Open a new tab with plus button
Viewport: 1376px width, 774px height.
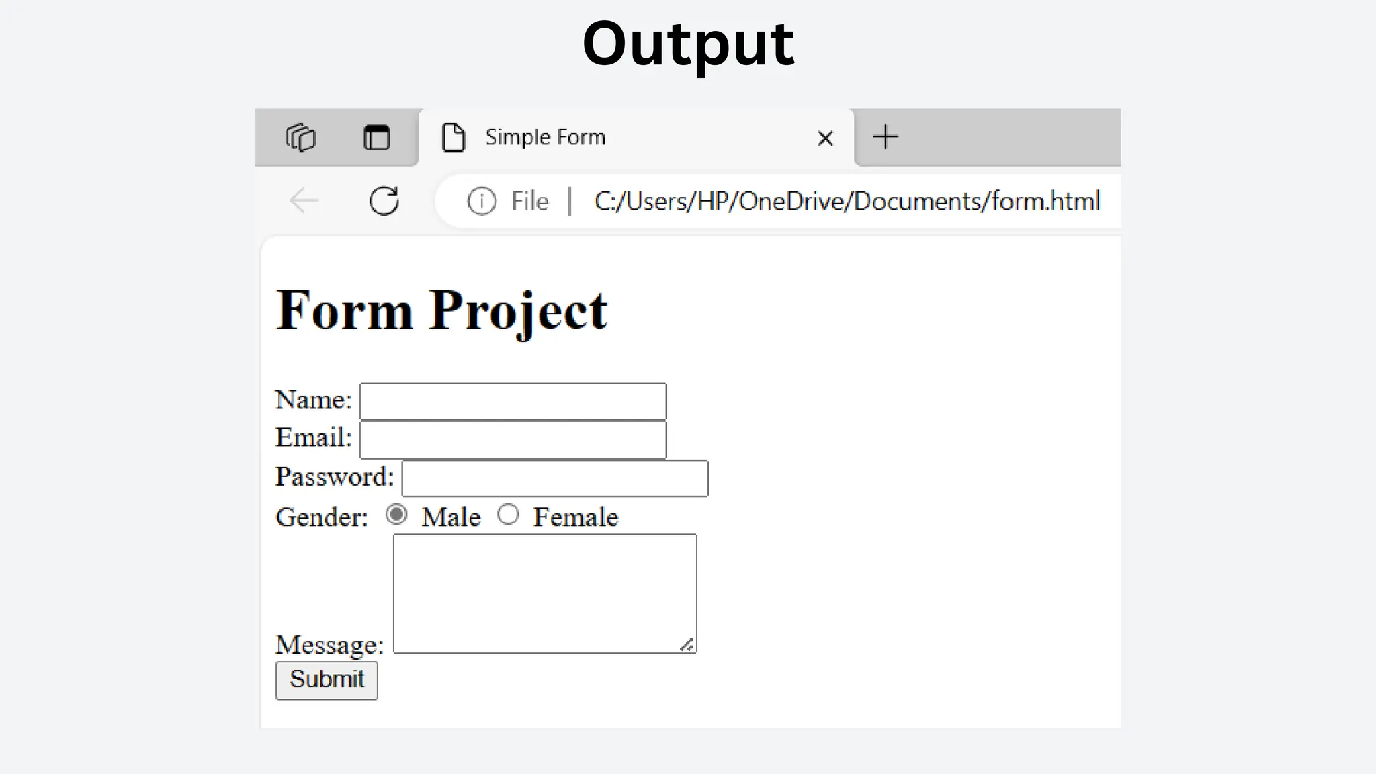[886, 137]
